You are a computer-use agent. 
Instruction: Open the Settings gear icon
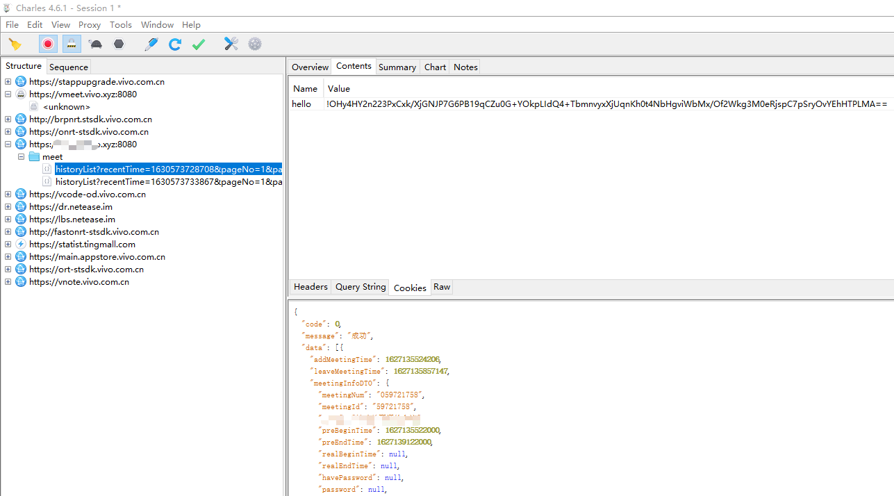click(255, 44)
